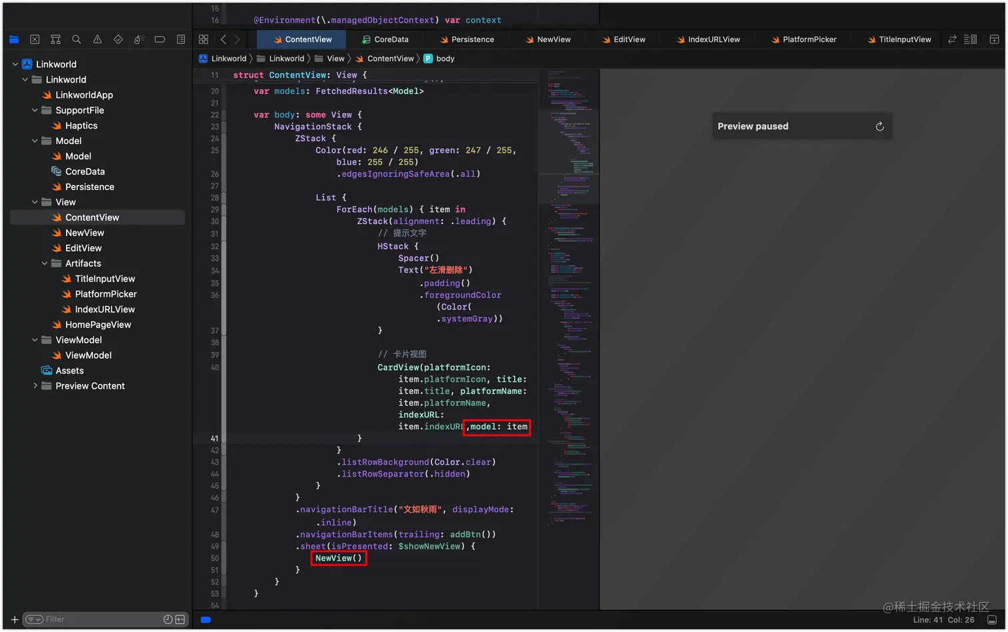Click the NewView() call in code

[339, 558]
